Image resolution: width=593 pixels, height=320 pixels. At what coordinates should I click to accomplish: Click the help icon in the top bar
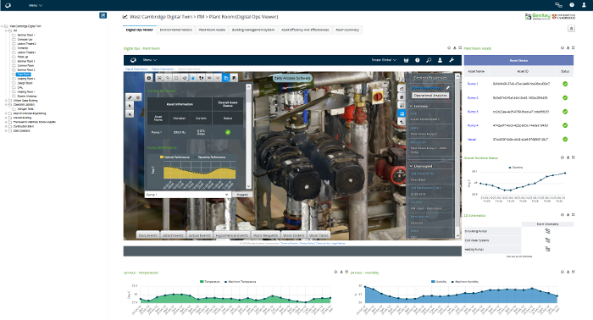[x=572, y=5]
